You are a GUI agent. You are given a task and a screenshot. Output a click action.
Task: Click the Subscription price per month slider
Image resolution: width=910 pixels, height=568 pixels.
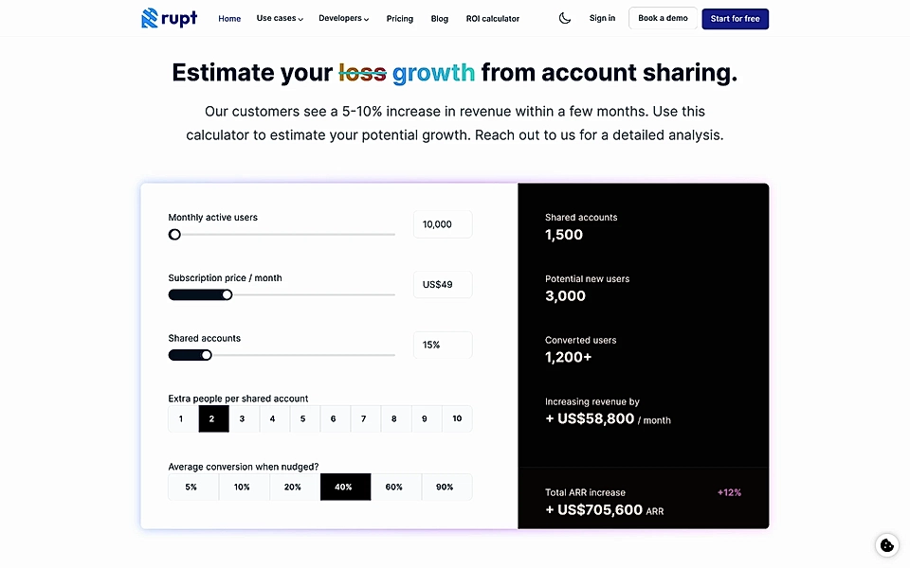point(227,294)
